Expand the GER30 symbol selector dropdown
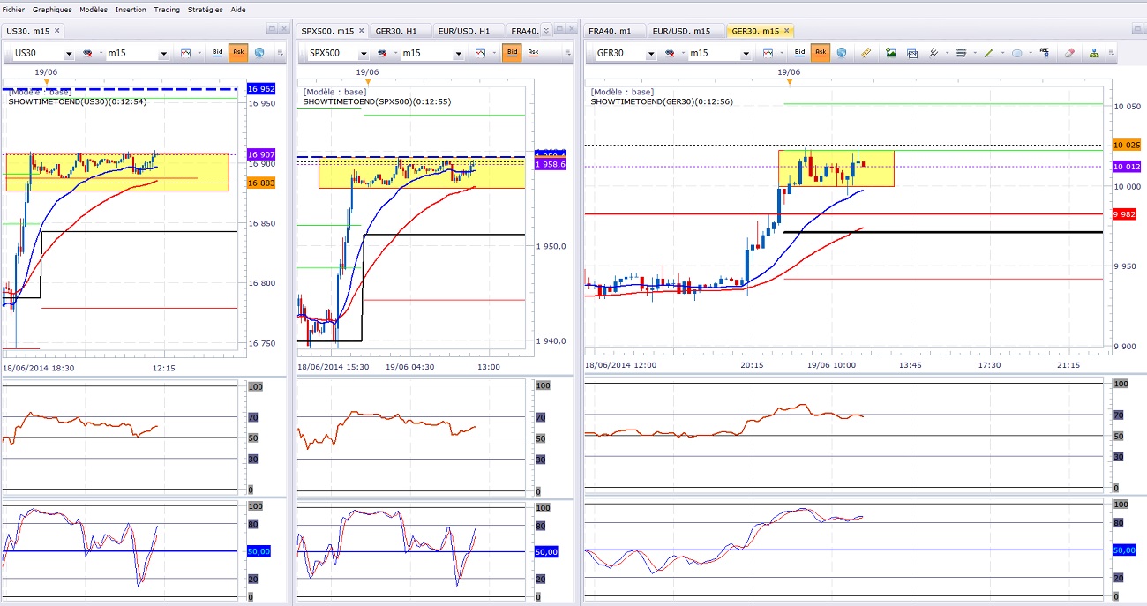 tap(650, 54)
